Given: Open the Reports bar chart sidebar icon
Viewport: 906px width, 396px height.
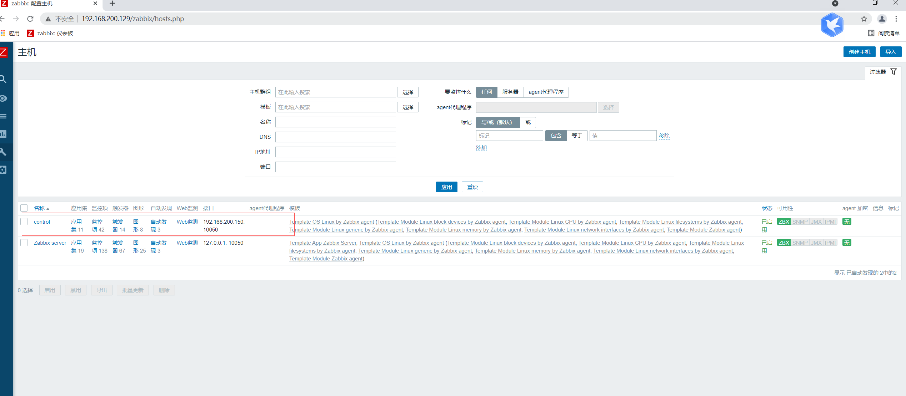Looking at the screenshot, I should tap(3, 134).
